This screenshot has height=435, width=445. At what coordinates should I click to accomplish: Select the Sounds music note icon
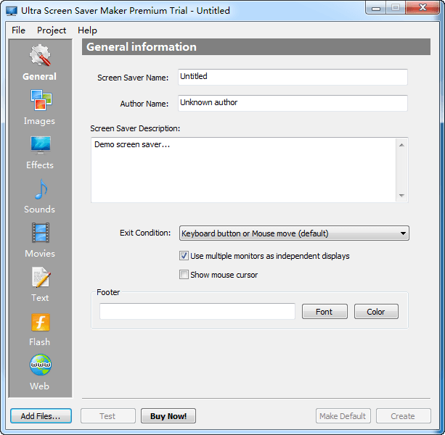[40, 189]
